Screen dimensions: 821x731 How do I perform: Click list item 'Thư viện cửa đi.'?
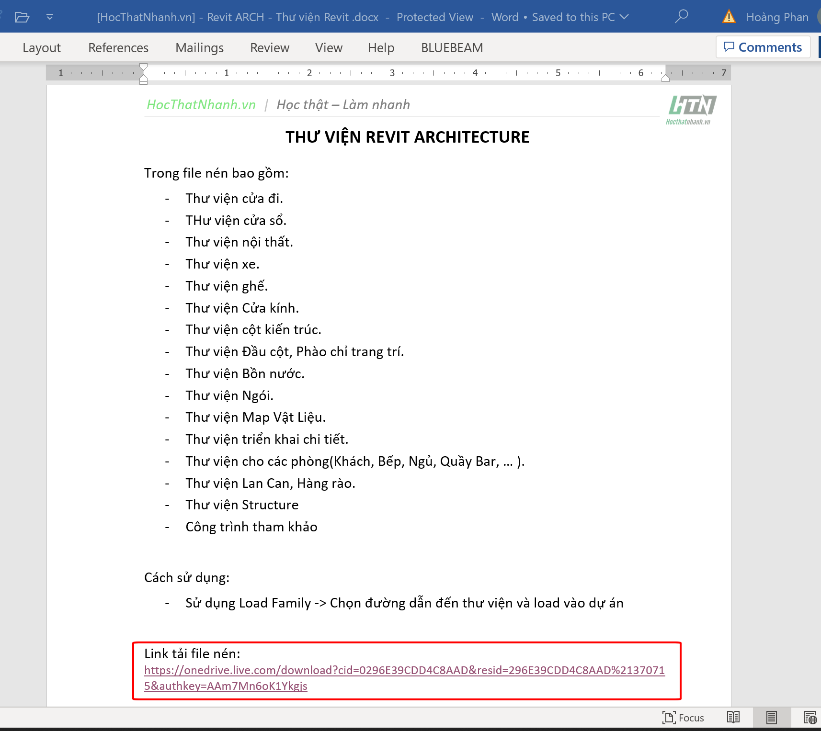tap(234, 198)
